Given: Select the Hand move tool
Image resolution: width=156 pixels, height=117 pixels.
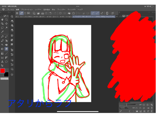Looking at the screenshot, I should pyautogui.click(x=2, y=19).
